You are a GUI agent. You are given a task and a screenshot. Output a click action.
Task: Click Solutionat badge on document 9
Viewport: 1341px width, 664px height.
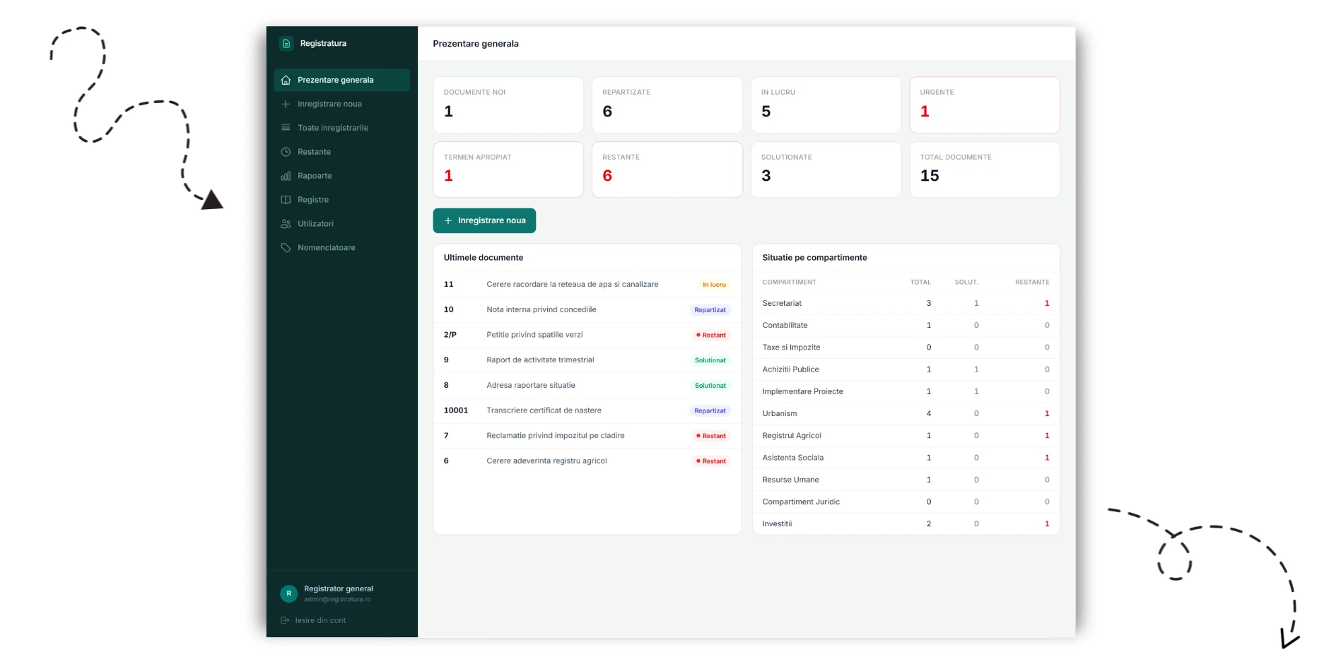710,361
